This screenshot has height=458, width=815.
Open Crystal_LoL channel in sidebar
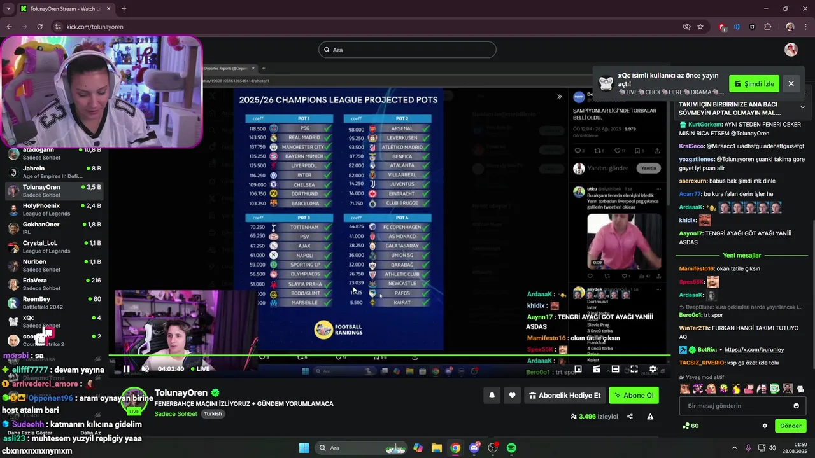(x=53, y=247)
